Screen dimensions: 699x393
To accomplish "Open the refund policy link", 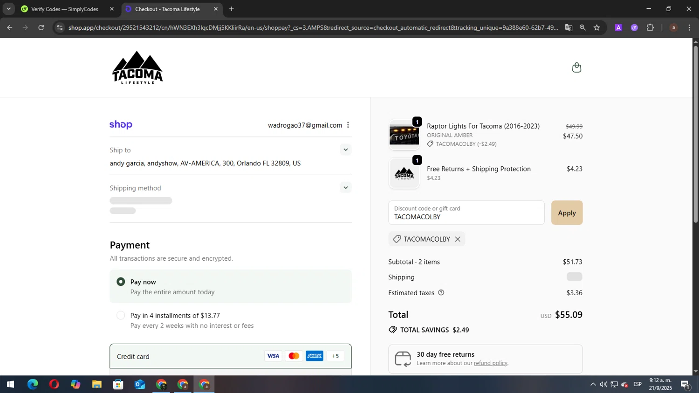I will coord(490,363).
